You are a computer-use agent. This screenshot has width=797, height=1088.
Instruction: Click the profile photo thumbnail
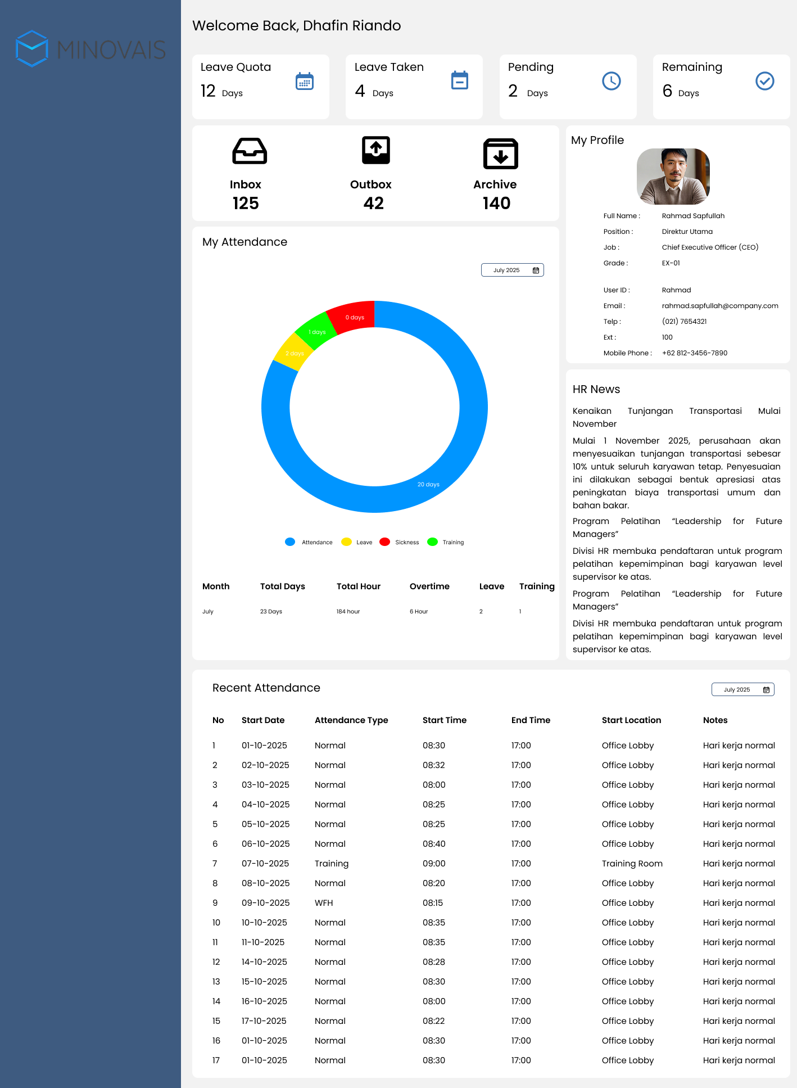tap(673, 177)
